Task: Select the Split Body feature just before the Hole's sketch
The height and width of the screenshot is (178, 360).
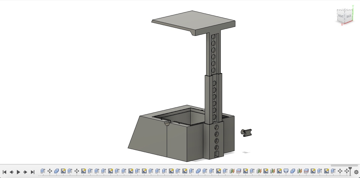Action: pos(273,171)
